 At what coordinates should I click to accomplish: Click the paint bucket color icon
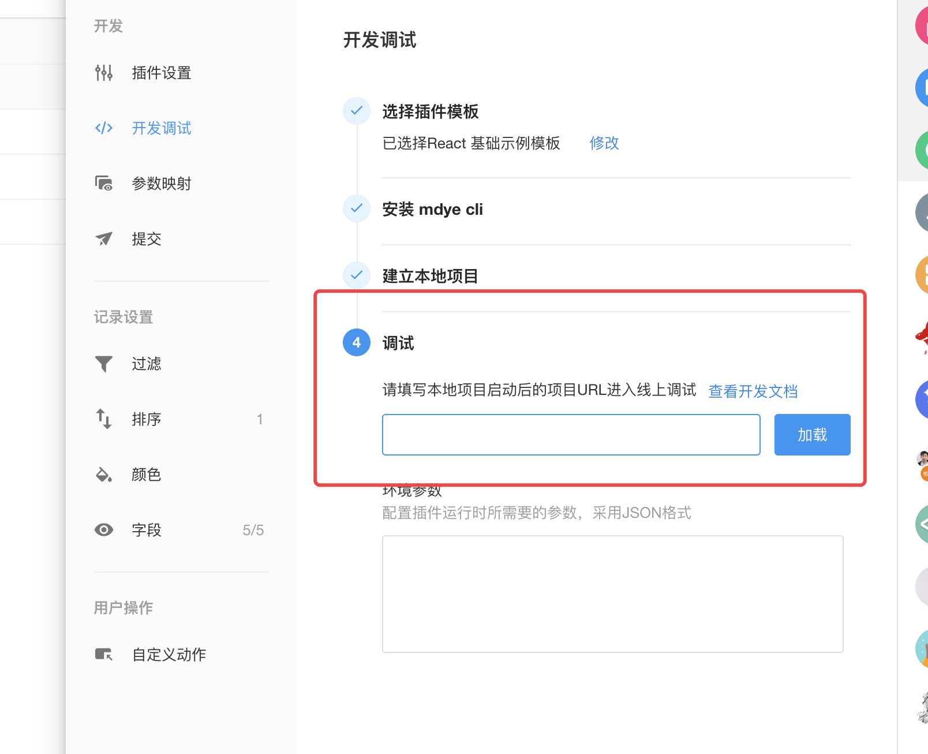[x=104, y=475]
